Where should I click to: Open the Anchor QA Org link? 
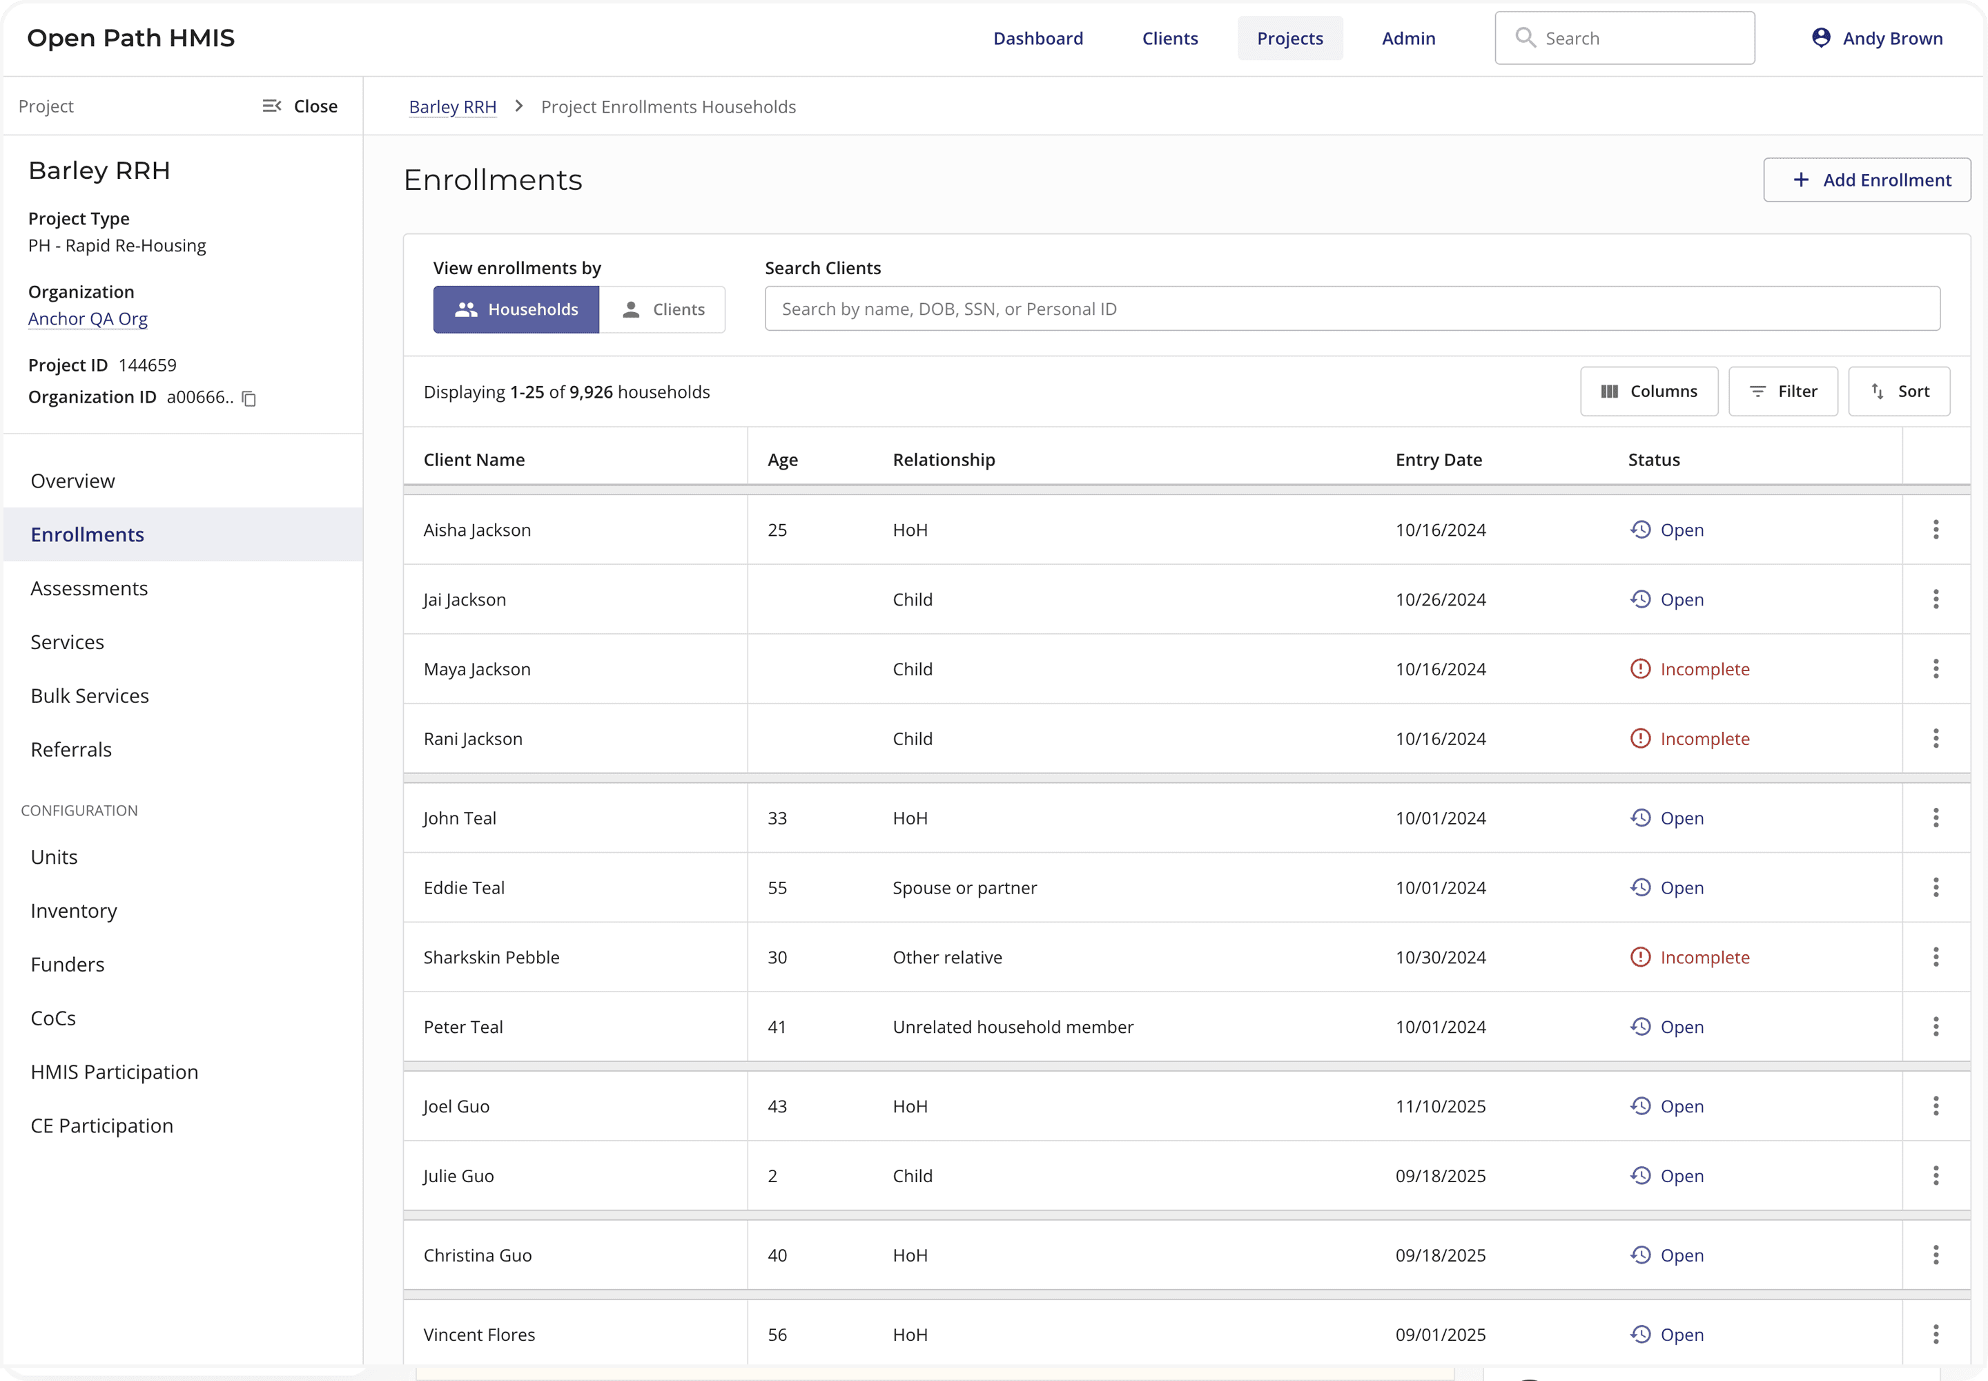(x=88, y=318)
